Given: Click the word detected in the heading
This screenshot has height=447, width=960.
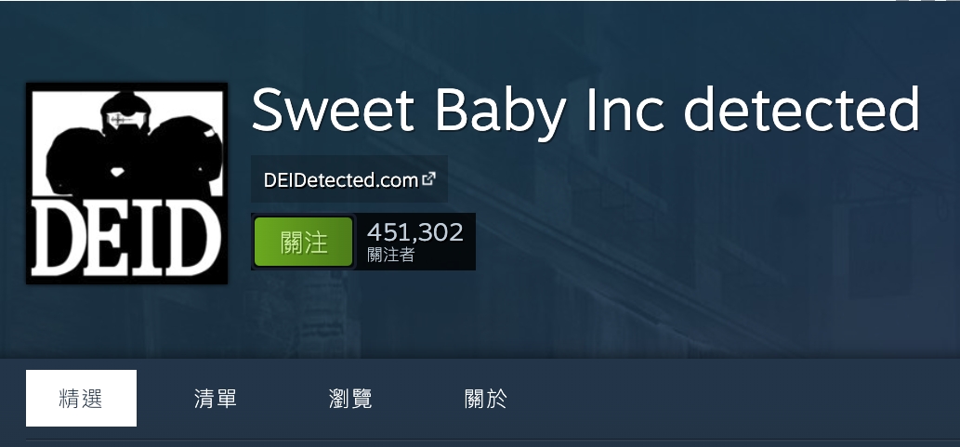Looking at the screenshot, I should (801, 110).
